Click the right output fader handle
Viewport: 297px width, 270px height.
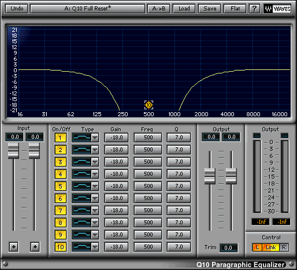[231, 176]
